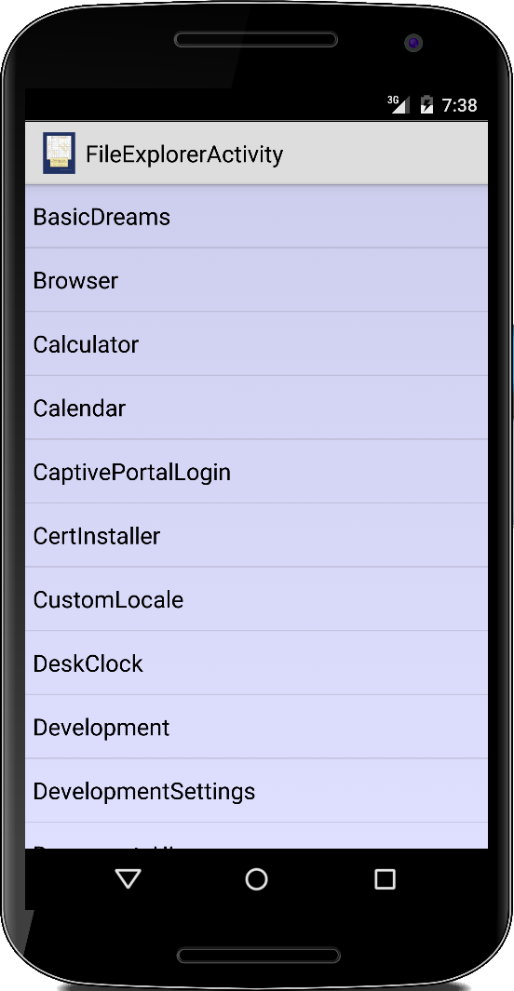Open the Browser entry
The width and height of the screenshot is (514, 991).
tap(257, 280)
